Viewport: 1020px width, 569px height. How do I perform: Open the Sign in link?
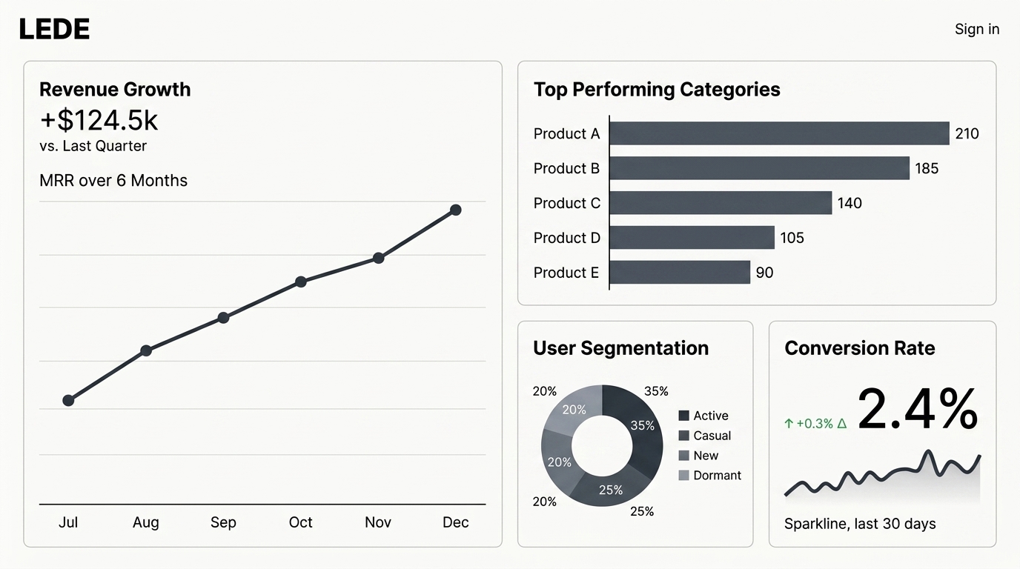point(976,30)
